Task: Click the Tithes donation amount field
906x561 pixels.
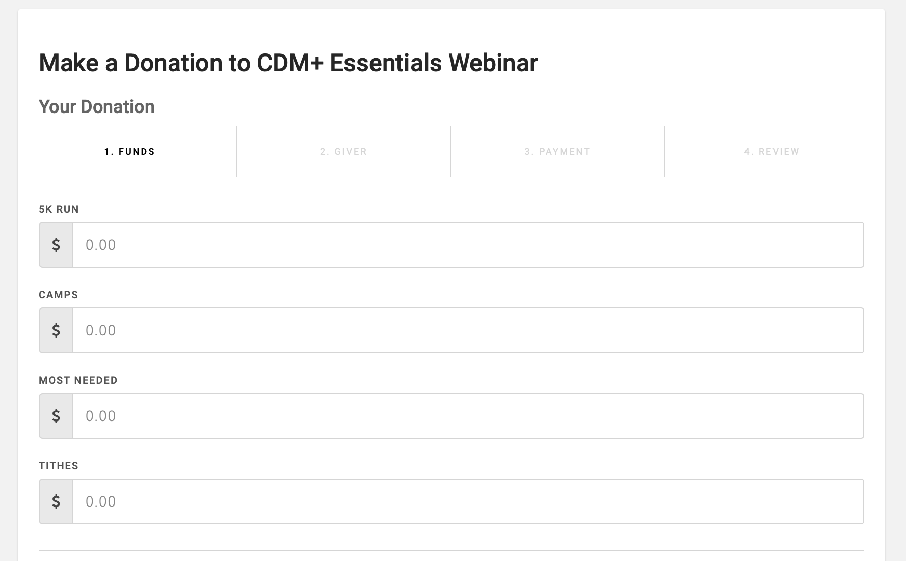Action: [468, 501]
